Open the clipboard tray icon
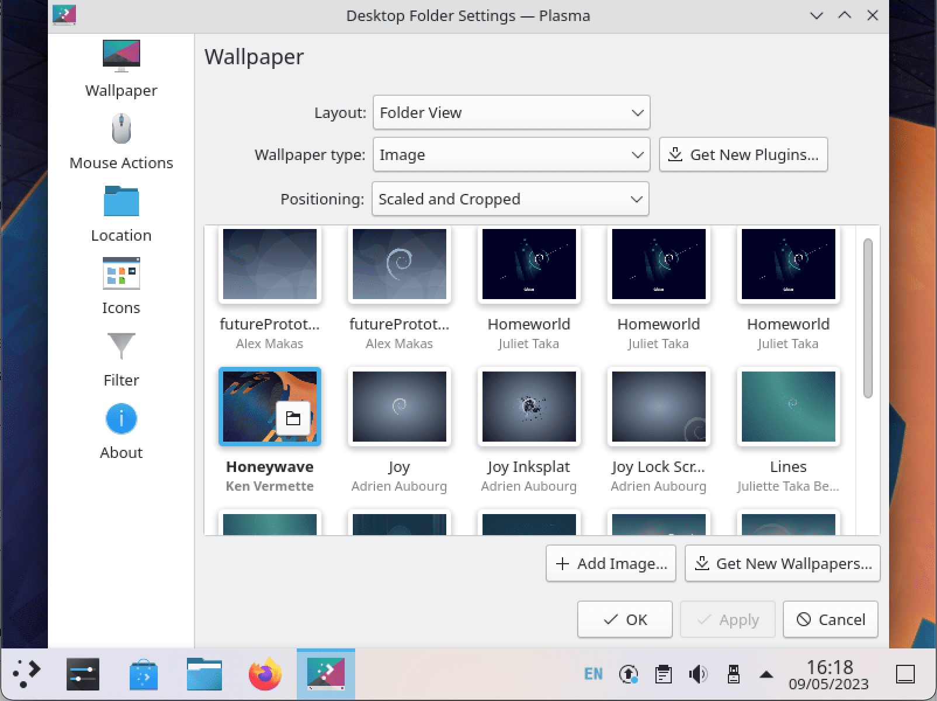The height and width of the screenshot is (701, 937). (x=663, y=674)
